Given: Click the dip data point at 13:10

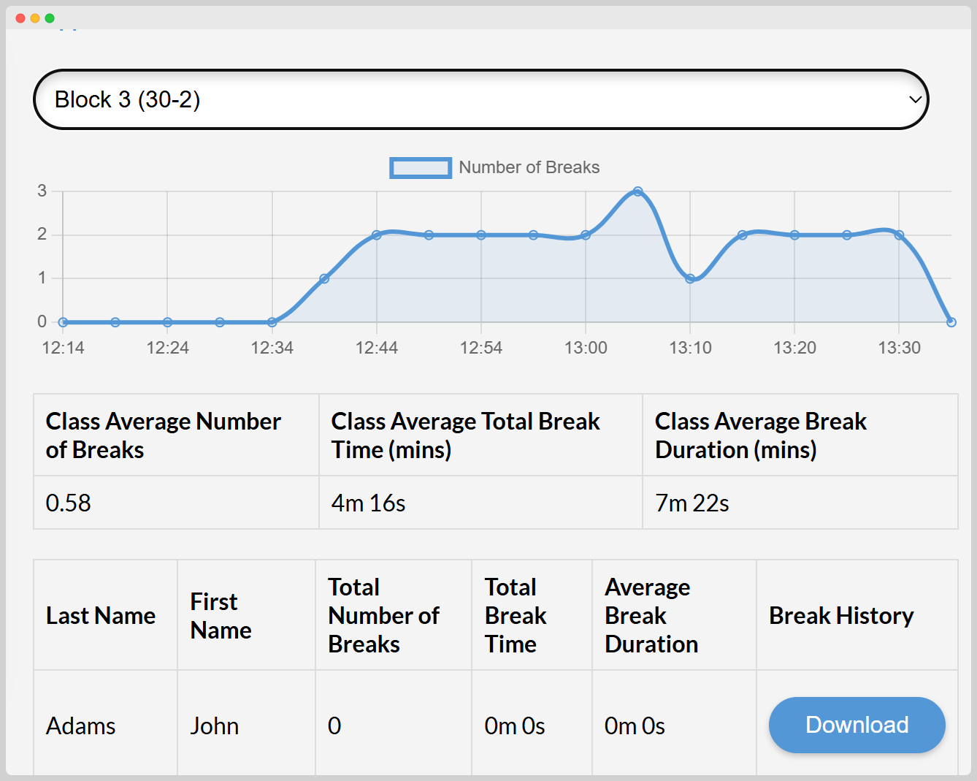Looking at the screenshot, I should [x=691, y=278].
